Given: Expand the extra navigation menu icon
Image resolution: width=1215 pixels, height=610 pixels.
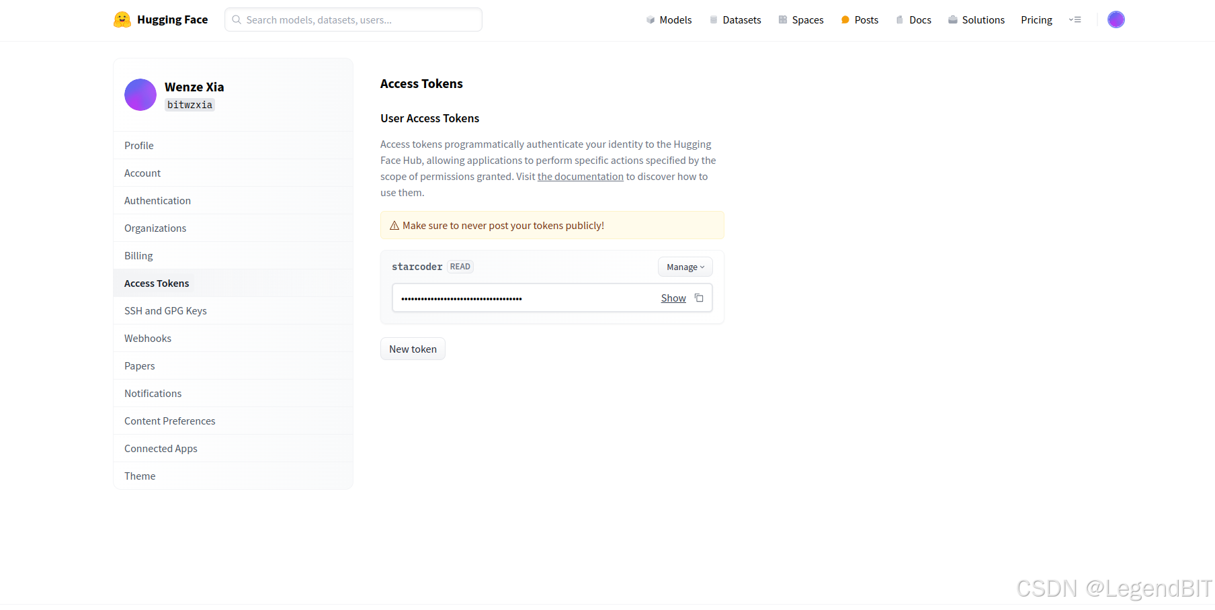Looking at the screenshot, I should point(1075,20).
